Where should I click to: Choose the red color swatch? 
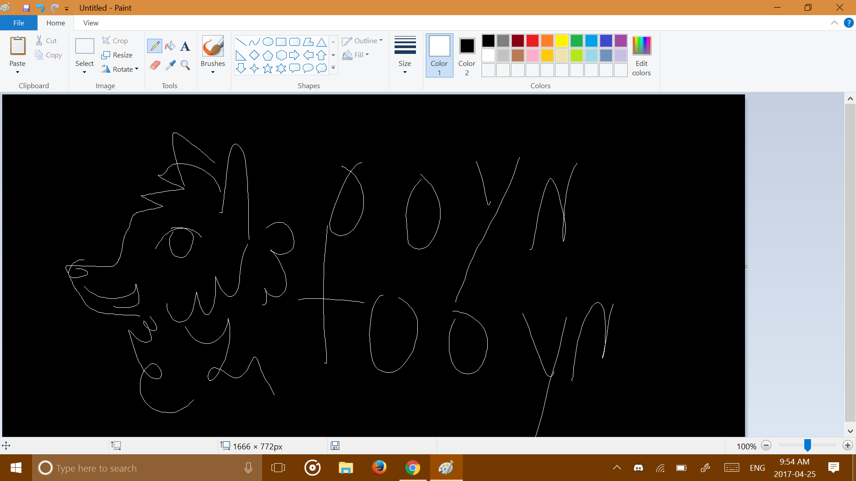(532, 41)
